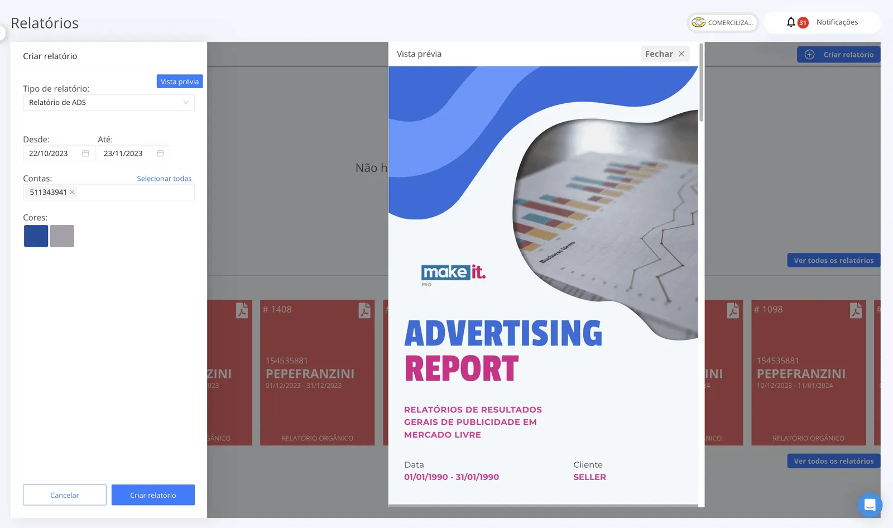Viewport: 893px width, 528px height.
Task: Click lower Ver todos os relatórios button
Action: click(834, 461)
